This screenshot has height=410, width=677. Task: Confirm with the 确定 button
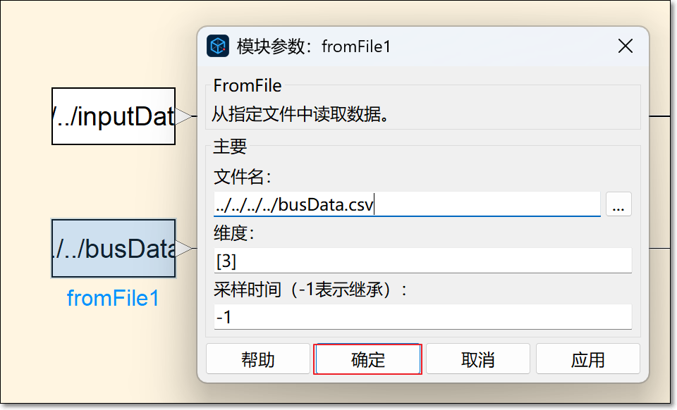[367, 359]
